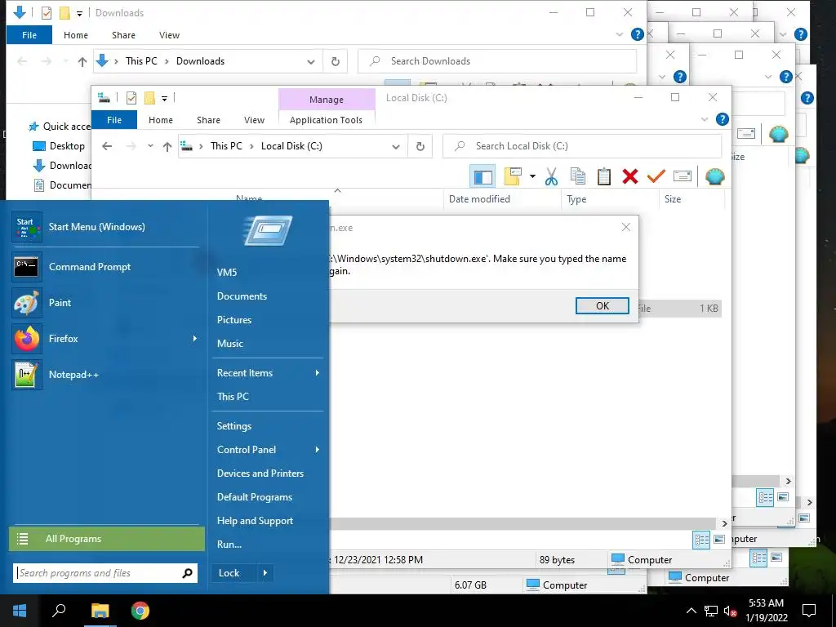
Task: Open View tab in Local Disk window
Action: (255, 120)
